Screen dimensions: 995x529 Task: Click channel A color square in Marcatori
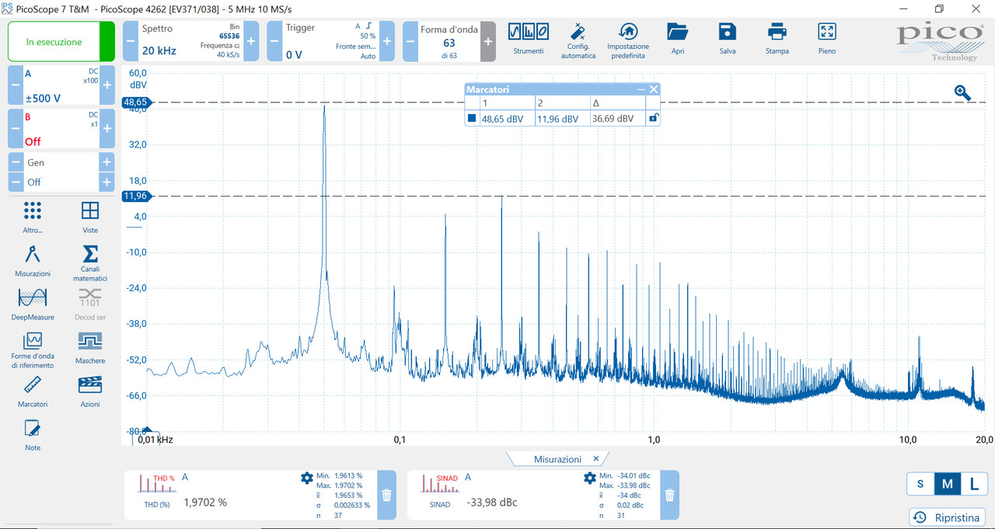pos(472,119)
